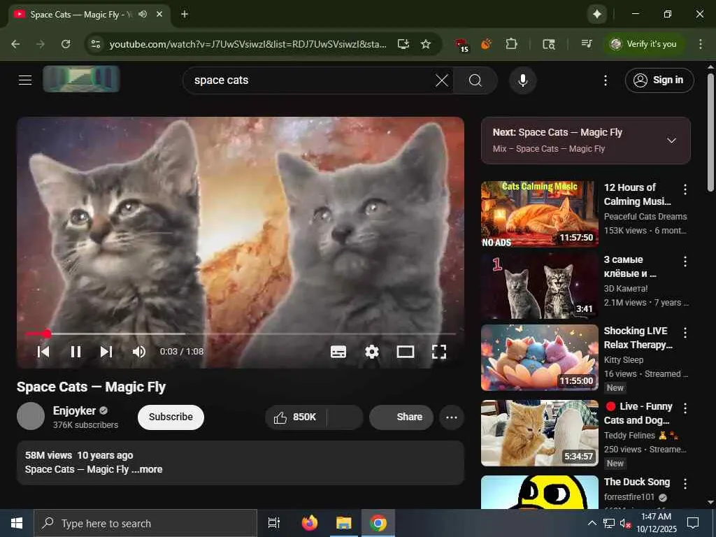This screenshot has height=537, width=716.
Task: Open options for 12 Hours of Calming Music
Action: pos(685,189)
